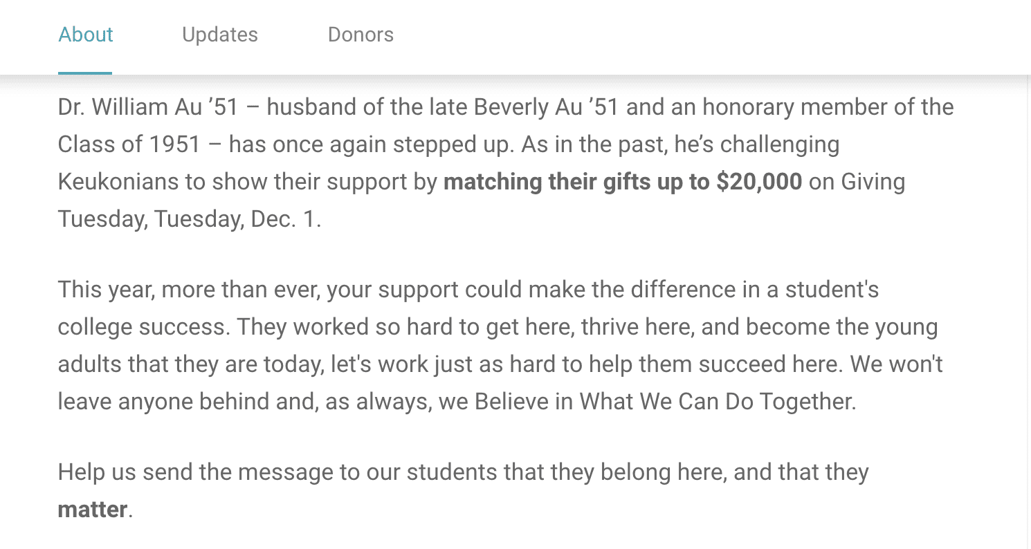Open the Donors tab
The height and width of the screenshot is (549, 1031).
click(361, 35)
